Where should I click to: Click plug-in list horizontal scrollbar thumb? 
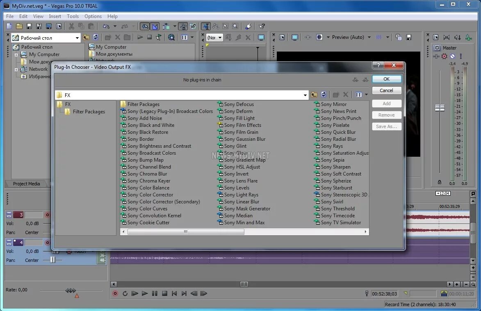click(186, 232)
